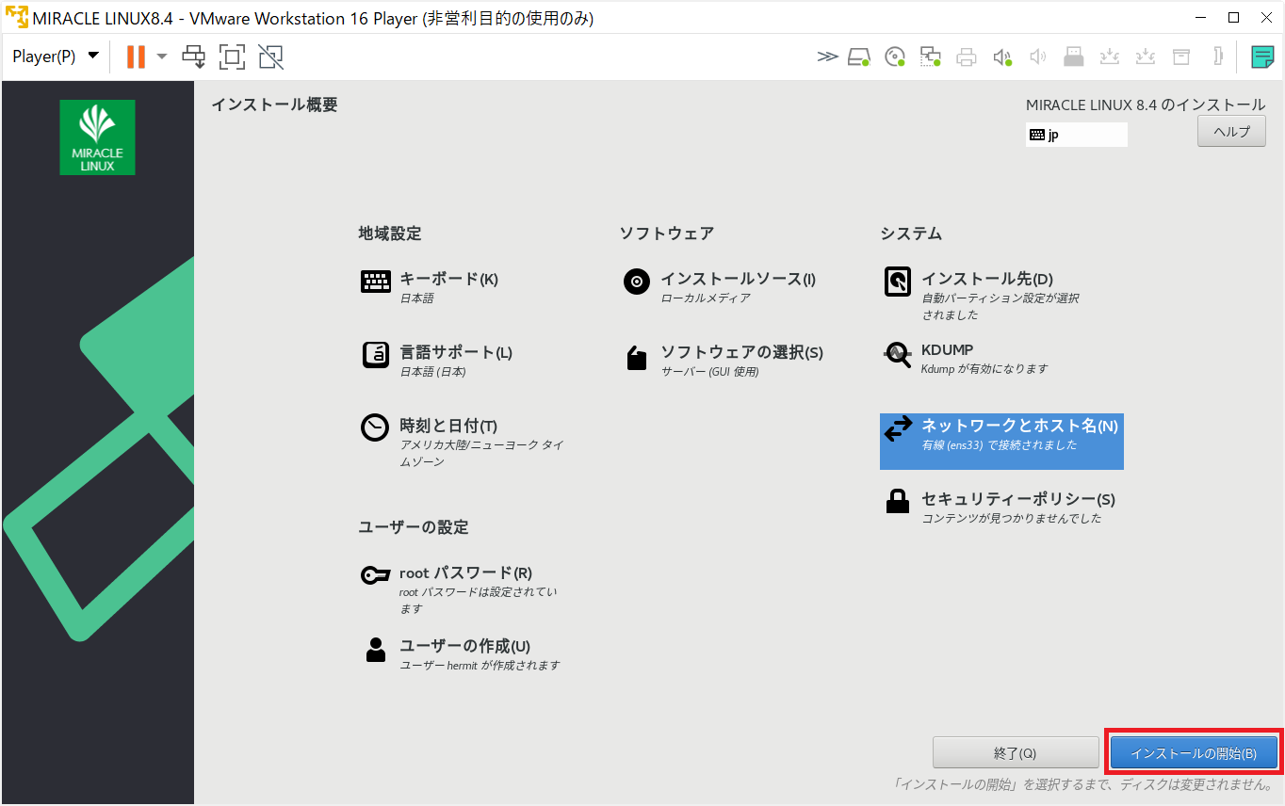Open user creation (ユーザーの作成)
1285x806 pixels.
[x=461, y=653]
